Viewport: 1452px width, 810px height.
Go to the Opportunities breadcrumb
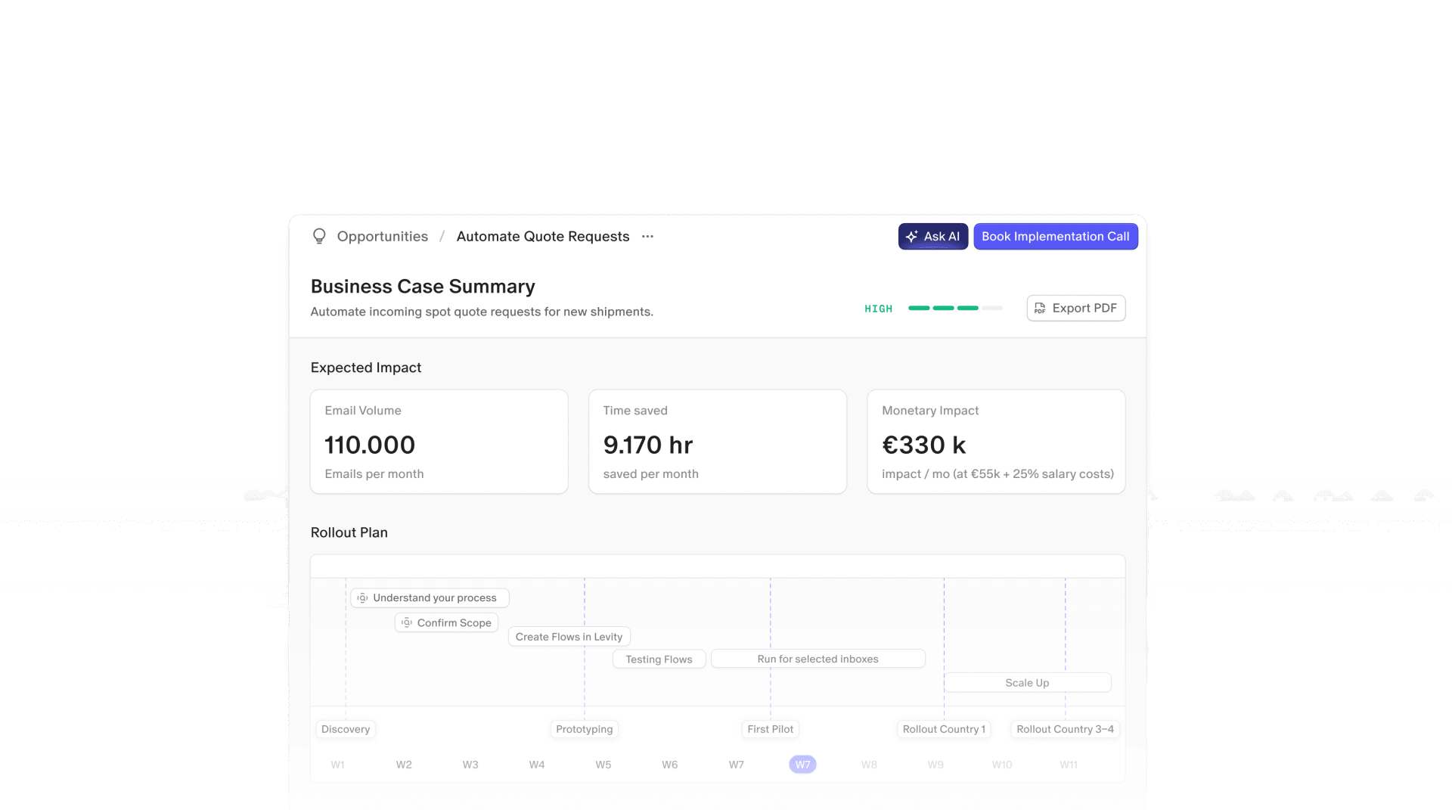(x=382, y=237)
